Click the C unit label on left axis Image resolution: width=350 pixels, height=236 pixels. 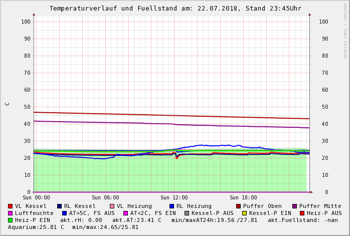[7, 104]
